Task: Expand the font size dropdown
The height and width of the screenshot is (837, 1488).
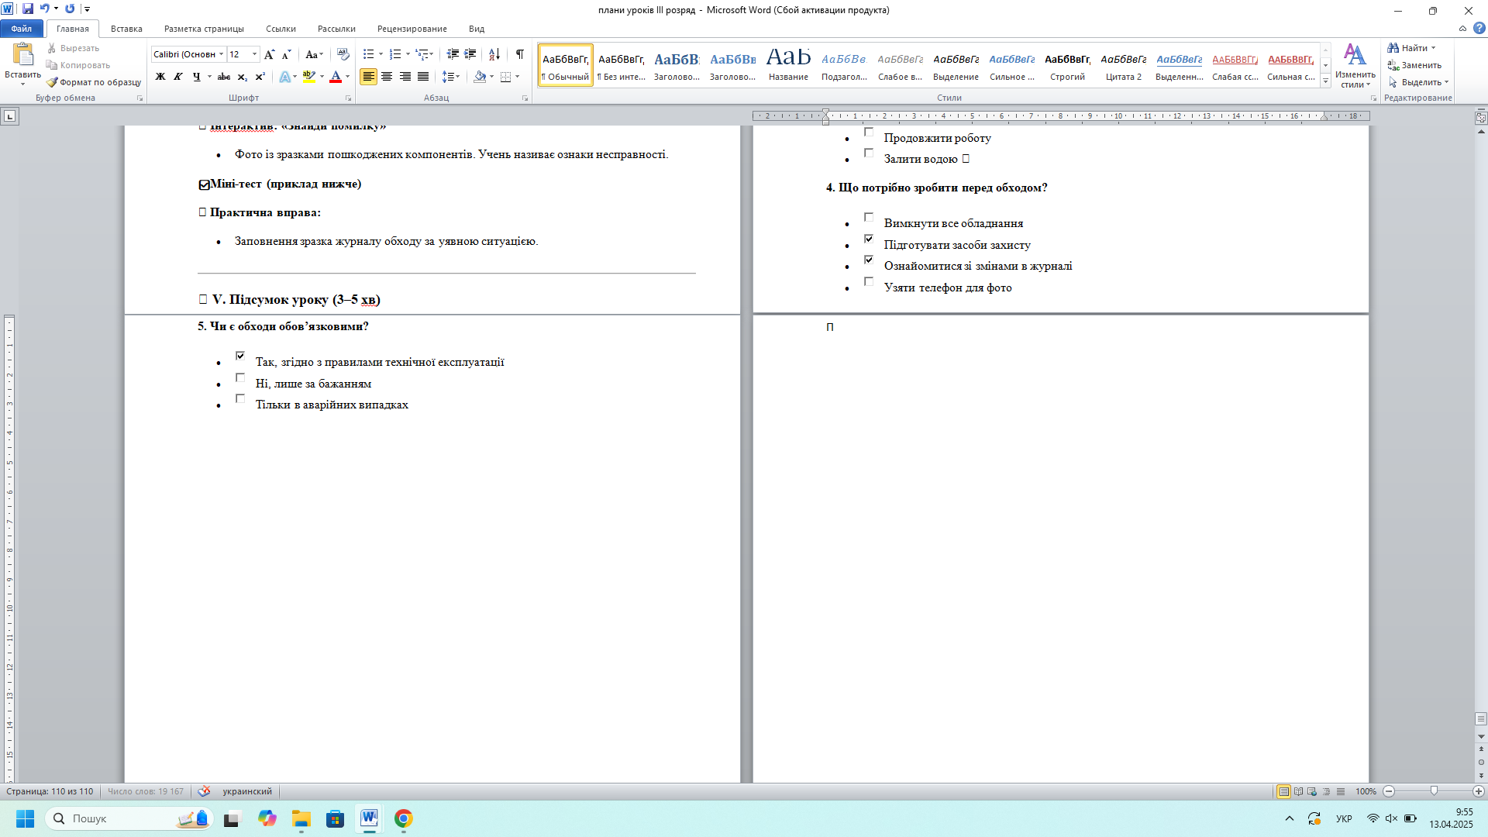Action: pos(255,54)
